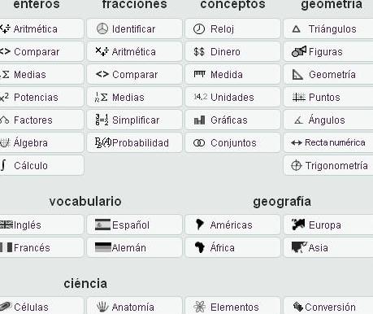Click the atom icon next to Elementos
This screenshot has height=314, width=373.
200,307
